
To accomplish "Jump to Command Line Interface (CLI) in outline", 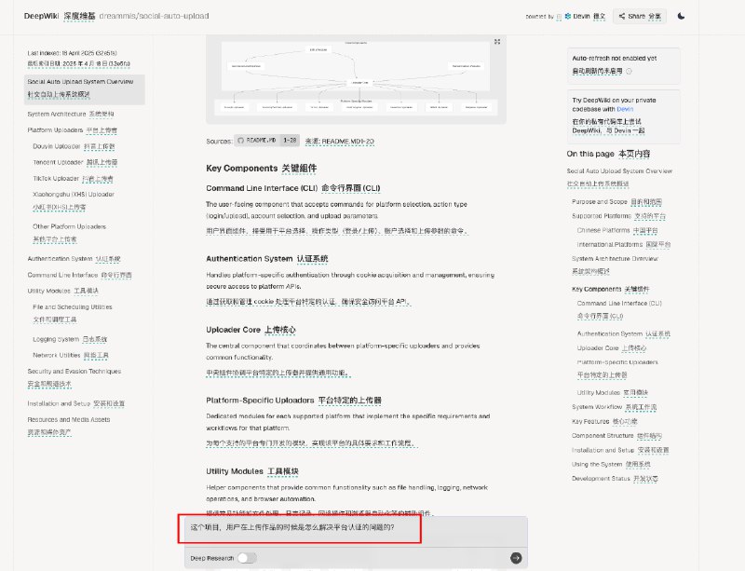I will pos(619,309).
